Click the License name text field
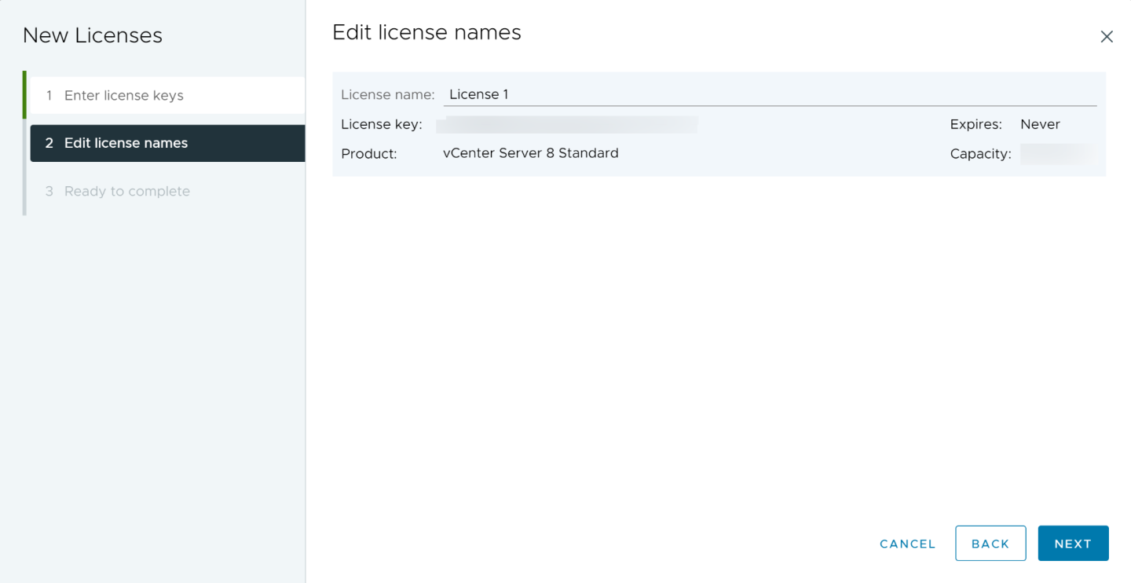This screenshot has width=1131, height=583. click(770, 94)
